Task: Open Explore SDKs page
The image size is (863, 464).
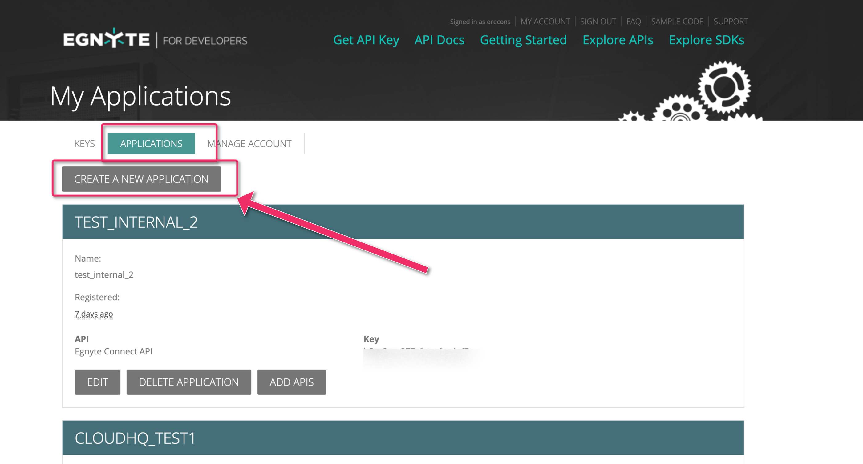Action: 706,40
